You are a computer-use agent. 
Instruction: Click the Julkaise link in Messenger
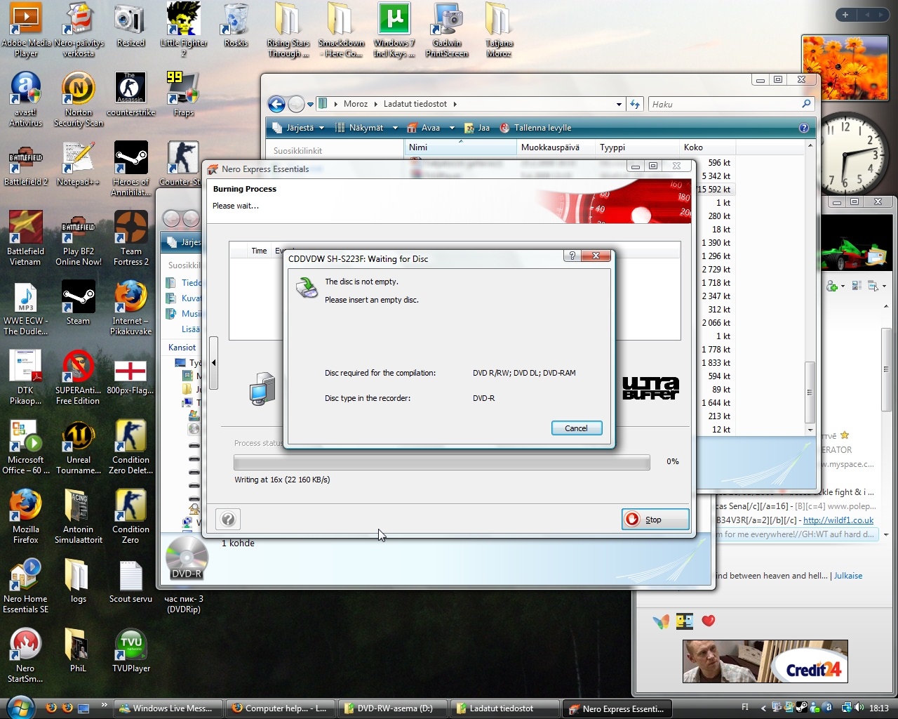click(848, 576)
